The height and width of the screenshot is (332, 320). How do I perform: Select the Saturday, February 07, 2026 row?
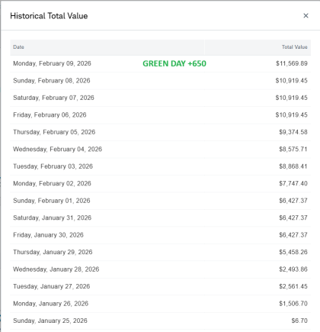[x=161, y=98]
